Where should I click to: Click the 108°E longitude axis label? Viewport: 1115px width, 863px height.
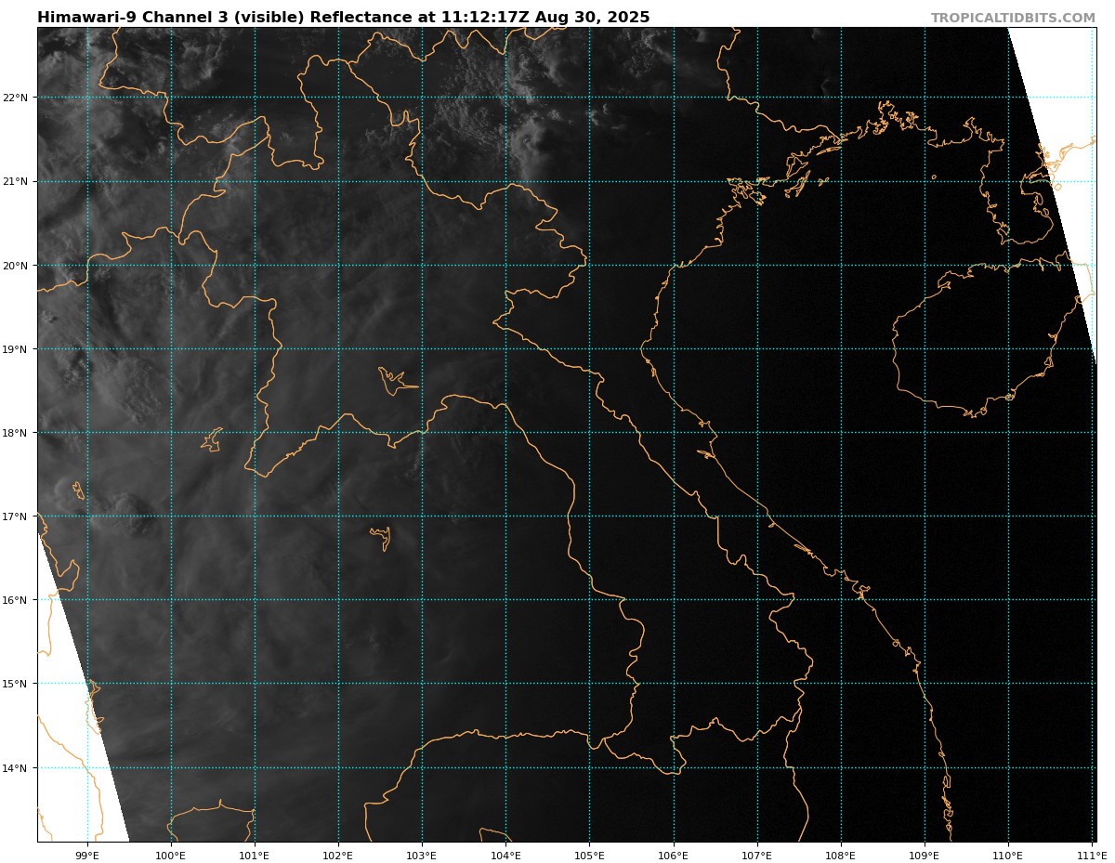(841, 855)
